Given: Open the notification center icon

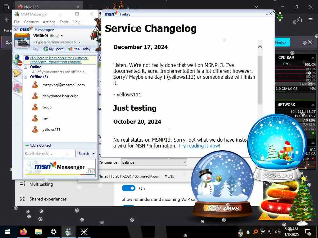Looking at the screenshot, I should (x=308, y=232).
